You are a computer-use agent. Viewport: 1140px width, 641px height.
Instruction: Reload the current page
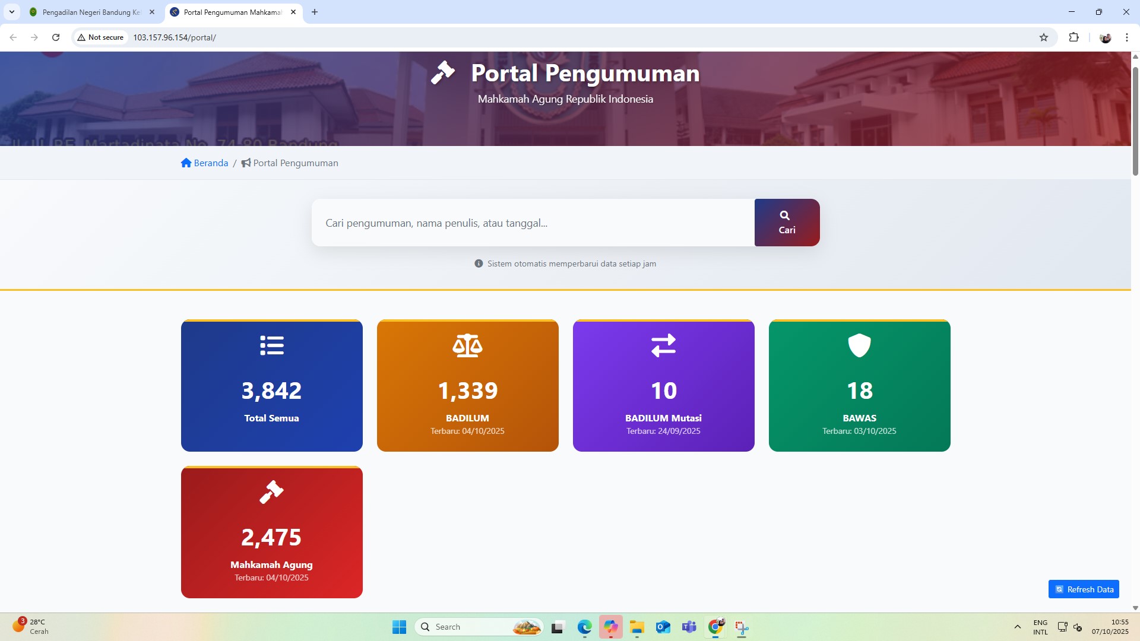point(56,37)
